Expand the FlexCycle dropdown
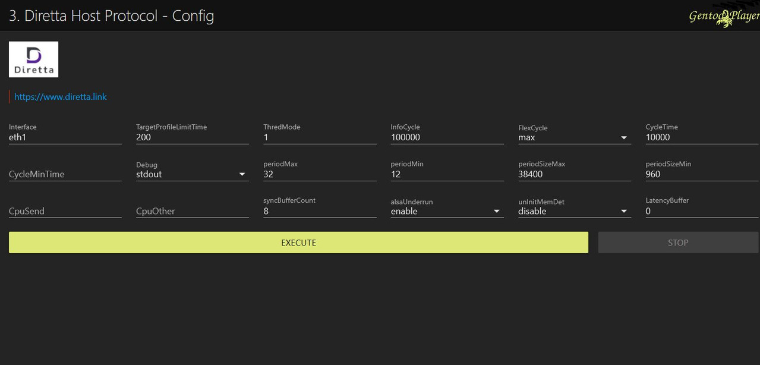 pos(573,137)
